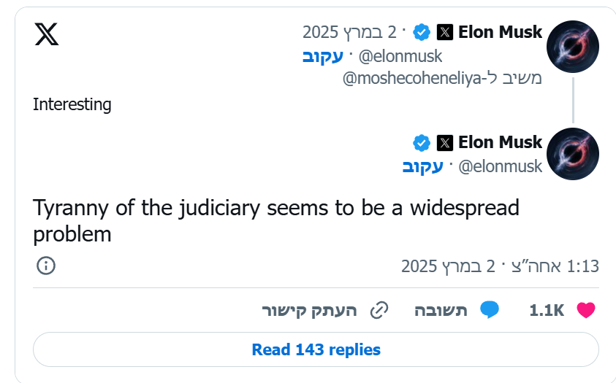Click the X affiliation badge in main tweet
616x383 pixels.
(x=445, y=142)
